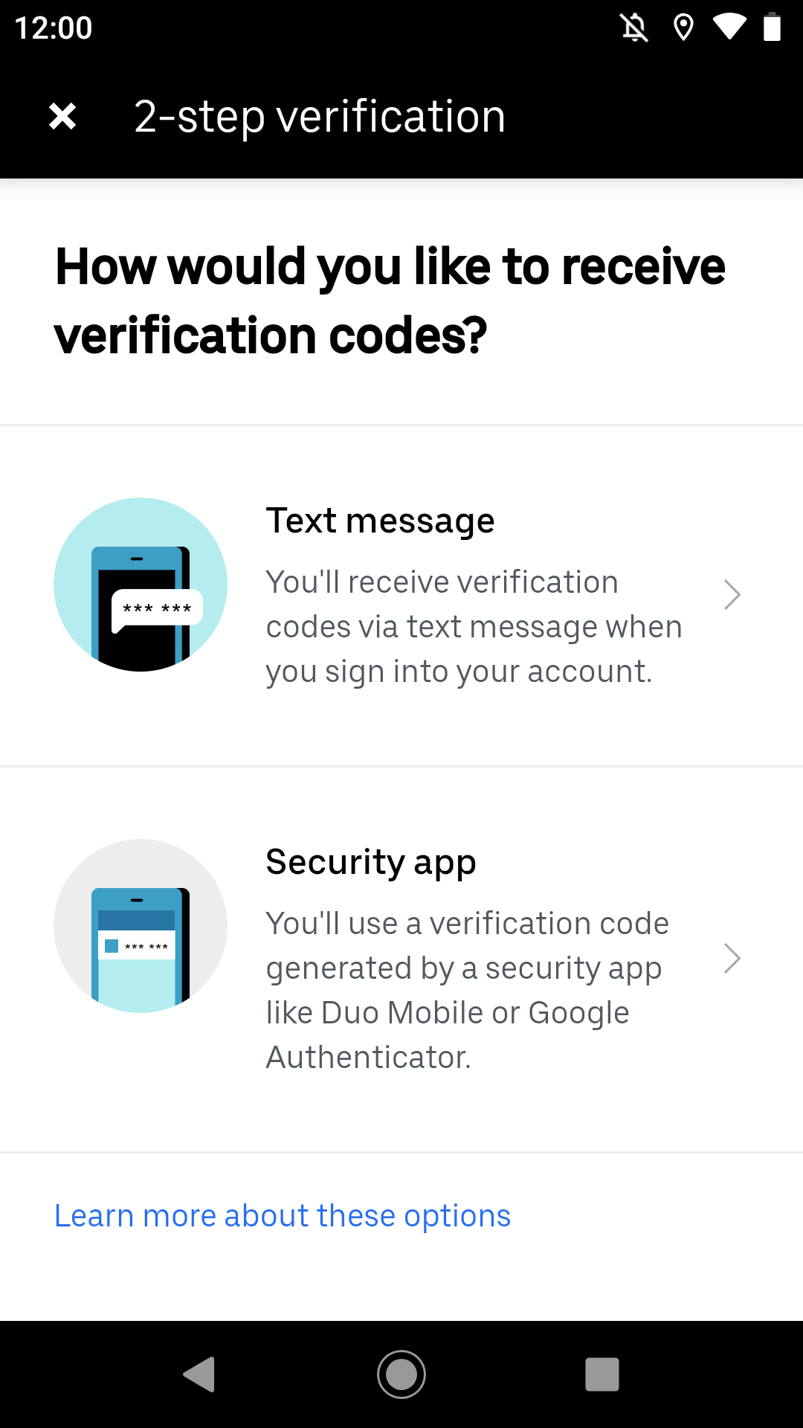Choose the Duo Mobile or Google Authenticator description
The height and width of the screenshot is (1428, 803).
(x=468, y=991)
